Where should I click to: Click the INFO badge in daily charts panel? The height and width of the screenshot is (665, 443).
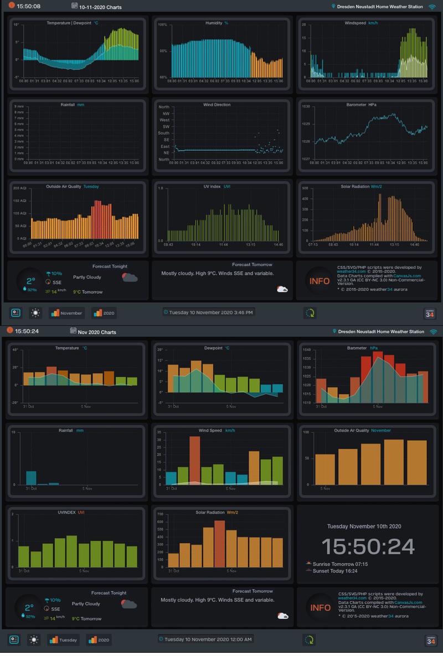coord(320,281)
